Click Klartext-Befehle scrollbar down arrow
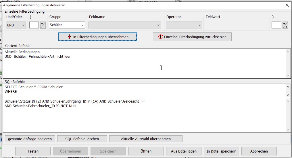The image size is (292, 158). (288, 76)
